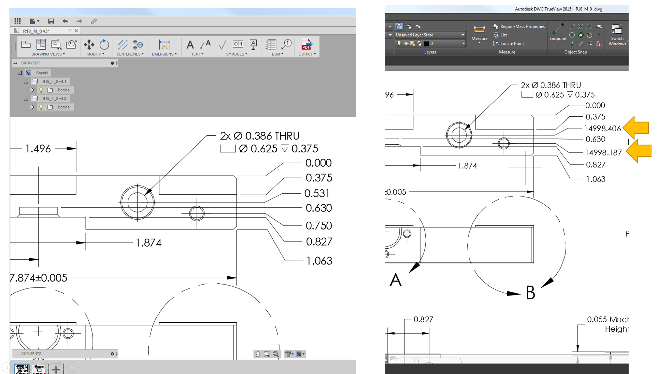665x374 pixels.
Task: Click the Save icon in Fusion toolbar
Action: 51,21
